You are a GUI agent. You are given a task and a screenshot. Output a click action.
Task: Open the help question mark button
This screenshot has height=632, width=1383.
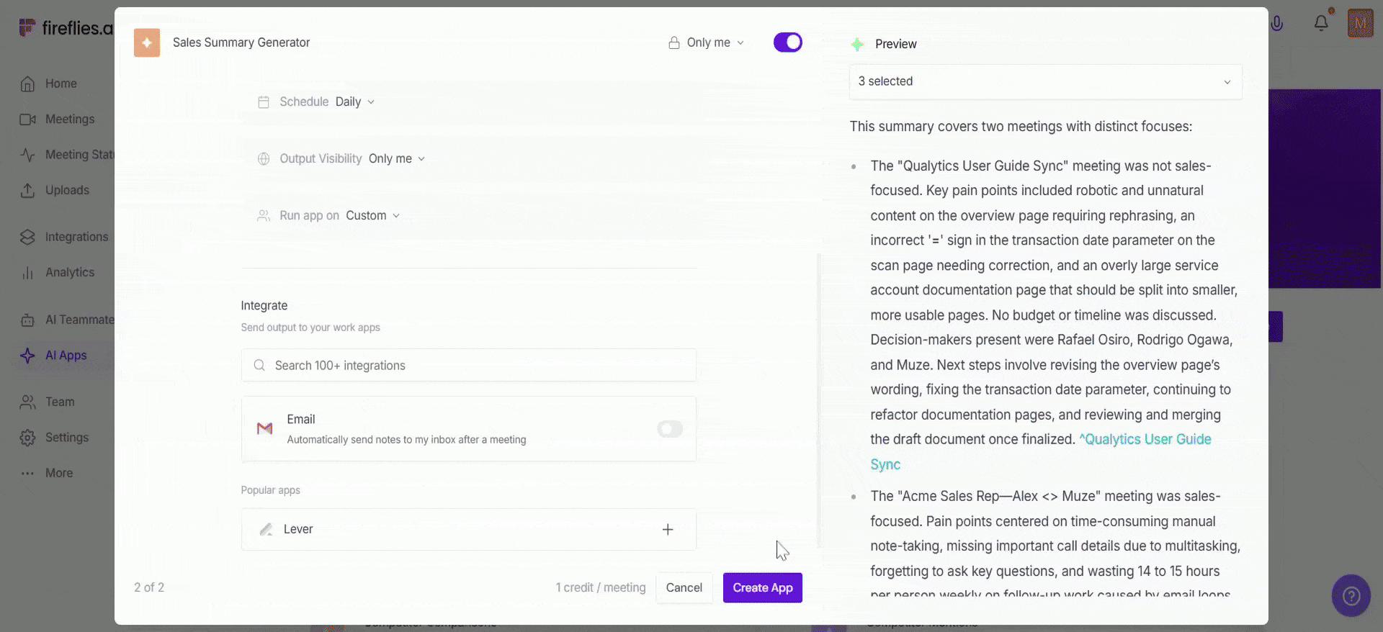tap(1351, 595)
